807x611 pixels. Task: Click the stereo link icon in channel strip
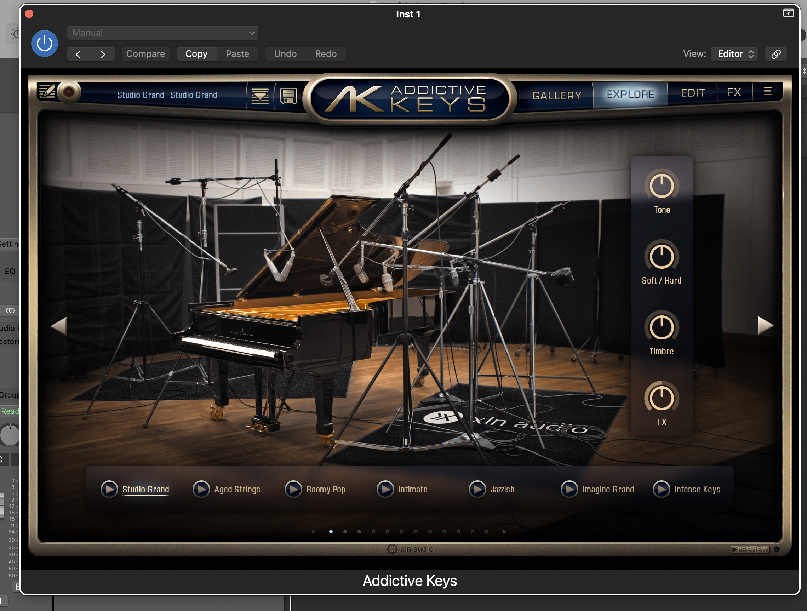tap(10, 310)
